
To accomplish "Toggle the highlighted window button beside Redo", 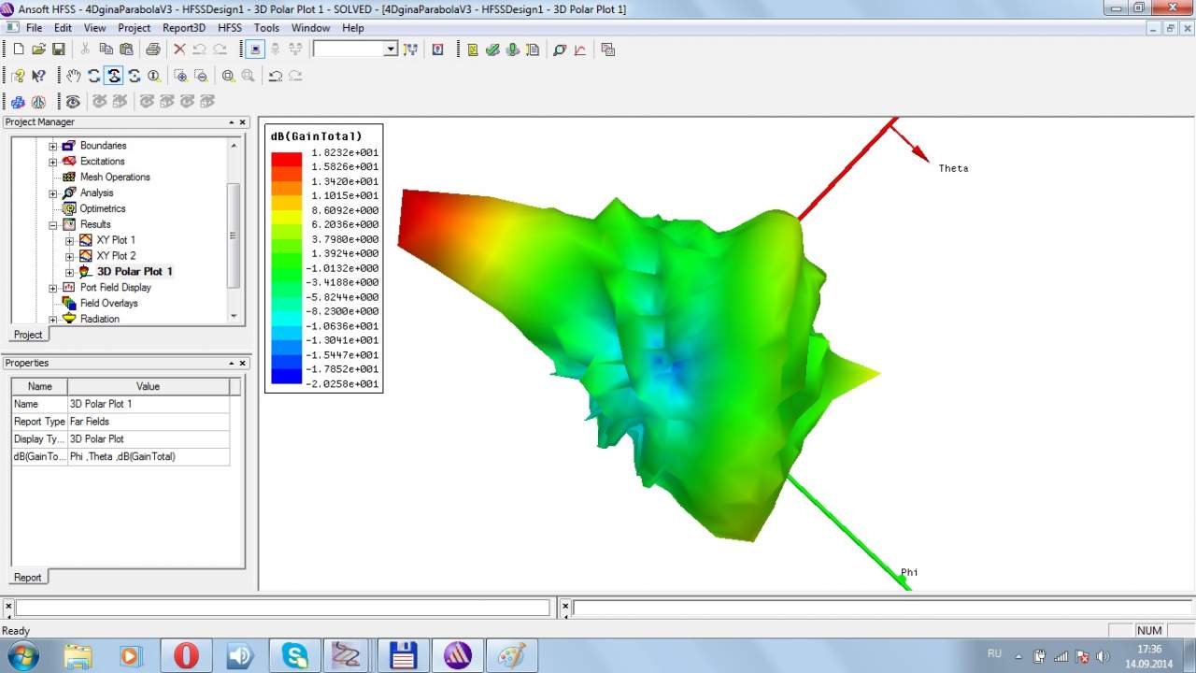I will tap(255, 50).
